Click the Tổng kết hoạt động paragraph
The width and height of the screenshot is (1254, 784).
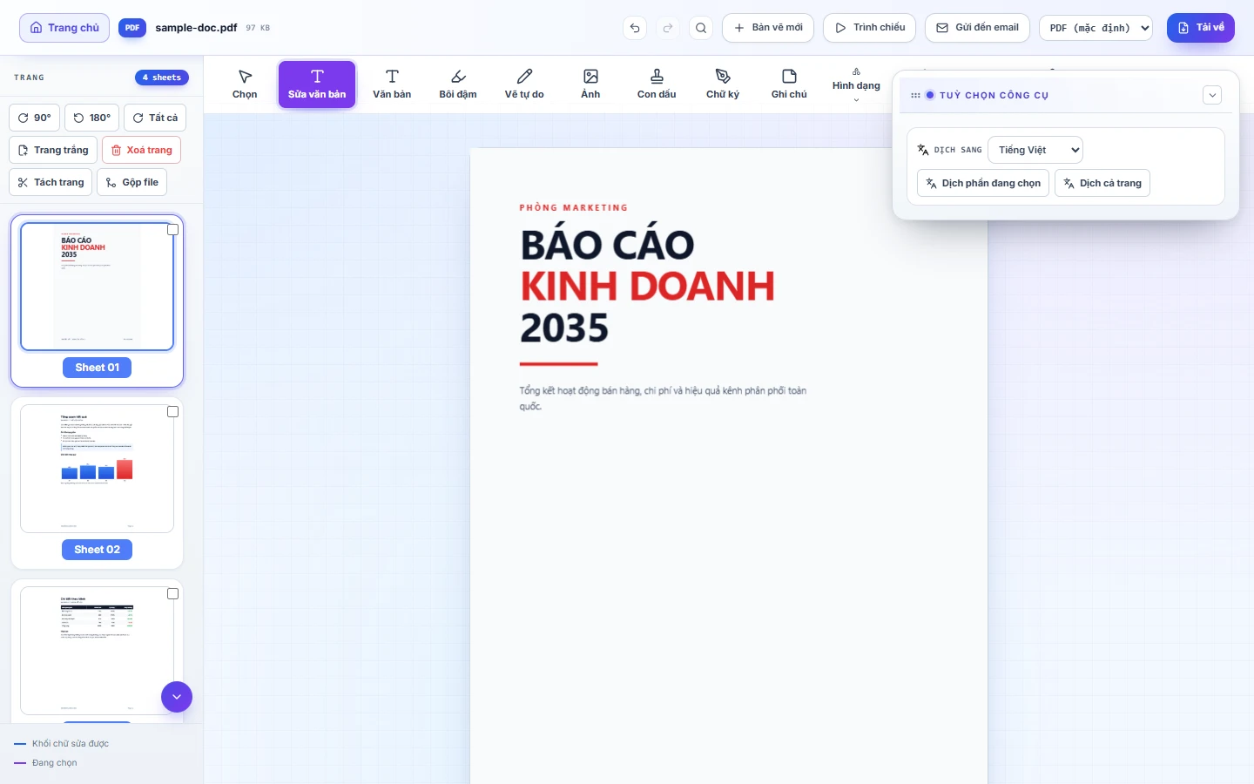coord(663,398)
